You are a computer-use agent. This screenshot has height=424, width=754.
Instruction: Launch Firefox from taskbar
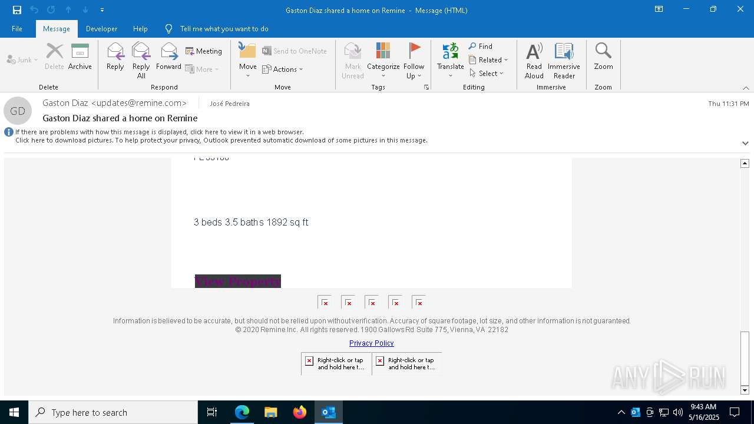tap(299, 412)
